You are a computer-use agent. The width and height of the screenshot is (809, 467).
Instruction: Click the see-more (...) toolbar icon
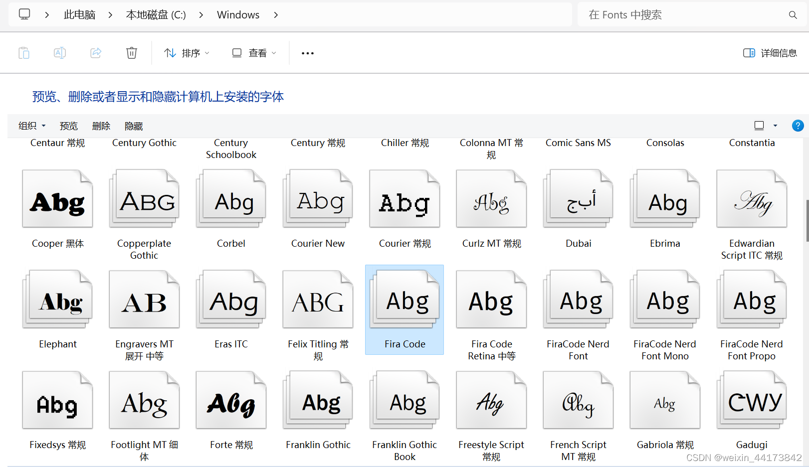(x=307, y=53)
